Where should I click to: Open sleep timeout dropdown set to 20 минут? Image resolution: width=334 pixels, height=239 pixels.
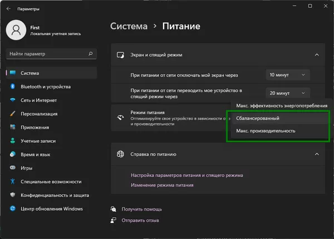click(x=287, y=93)
